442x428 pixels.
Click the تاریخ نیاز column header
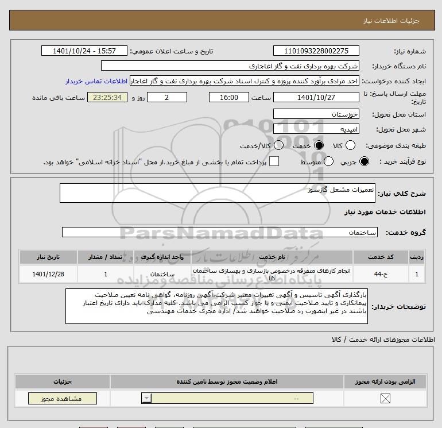(48, 257)
